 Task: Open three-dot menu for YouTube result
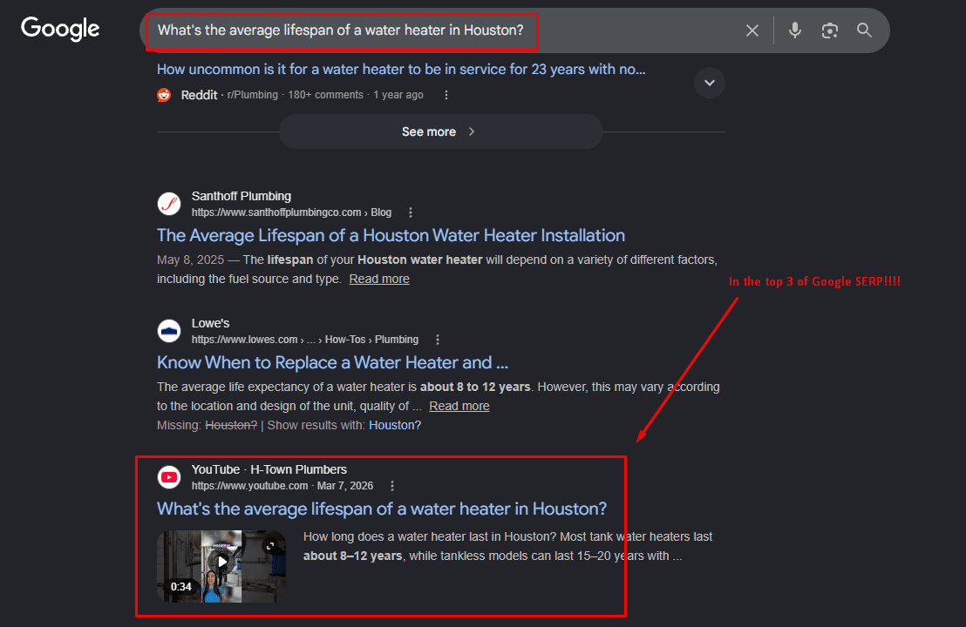392,486
